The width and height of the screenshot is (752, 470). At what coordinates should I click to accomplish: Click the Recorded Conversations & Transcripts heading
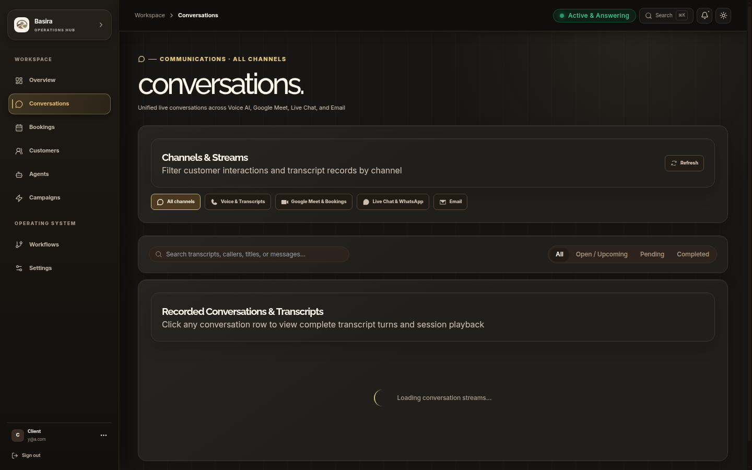(x=242, y=311)
